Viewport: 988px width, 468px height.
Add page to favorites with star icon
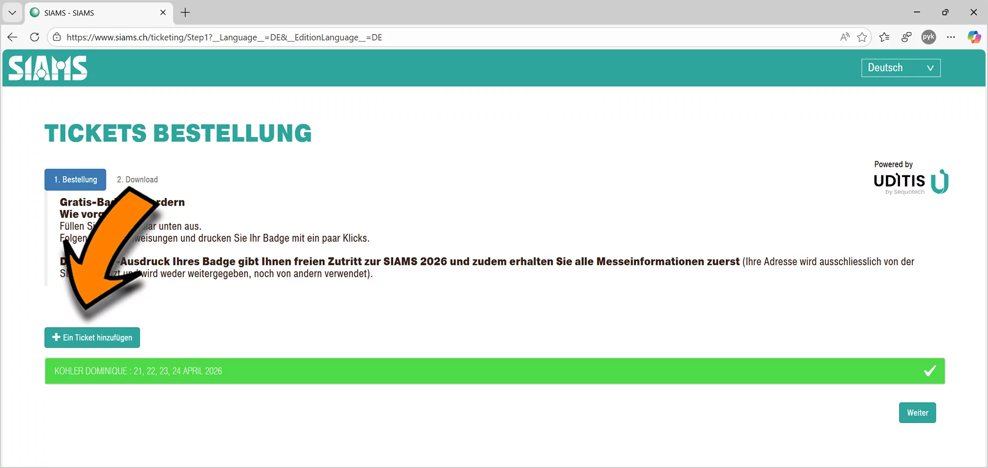tap(862, 37)
